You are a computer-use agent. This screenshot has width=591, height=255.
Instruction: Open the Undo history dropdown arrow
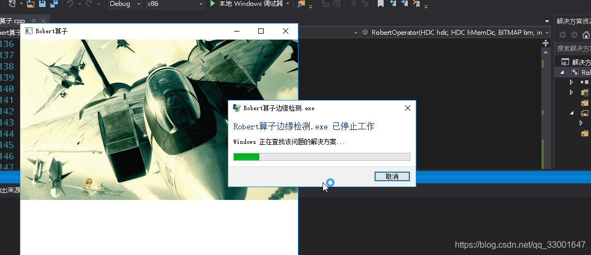(79, 4)
